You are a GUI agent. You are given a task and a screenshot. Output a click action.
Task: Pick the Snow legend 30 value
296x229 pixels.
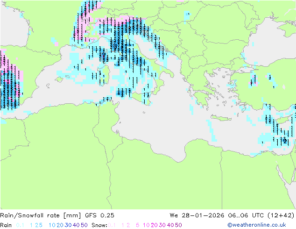pos(162,225)
